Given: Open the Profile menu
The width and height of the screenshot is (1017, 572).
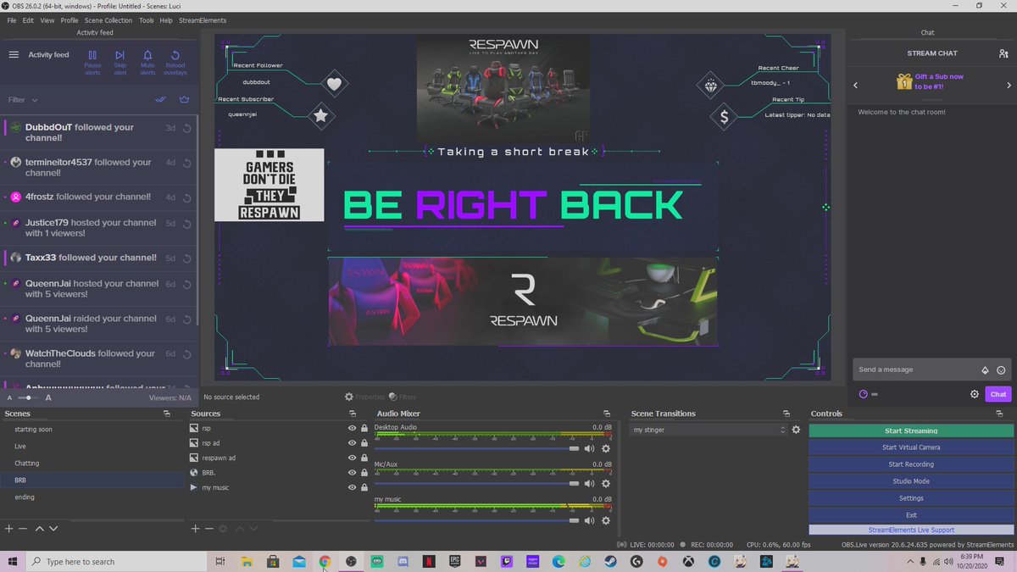Looking at the screenshot, I should point(69,19).
